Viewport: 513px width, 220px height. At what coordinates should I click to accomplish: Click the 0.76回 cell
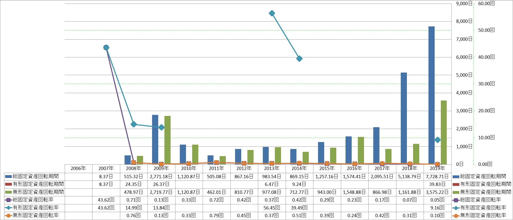click(x=133, y=215)
